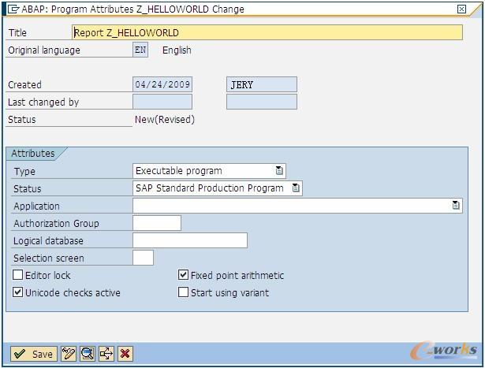485x368 pixels.
Task: Click the display/change pencil-glasses icon
Action: coord(69,354)
